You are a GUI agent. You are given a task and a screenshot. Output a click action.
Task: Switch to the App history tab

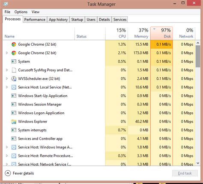click(58, 20)
